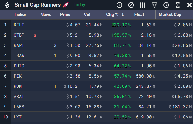Screen dimensions: 193x124
Task: Select the PHIO ticker
Action: click(x=19, y=66)
